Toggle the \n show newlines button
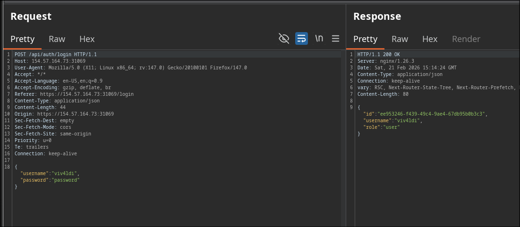 click(x=319, y=38)
